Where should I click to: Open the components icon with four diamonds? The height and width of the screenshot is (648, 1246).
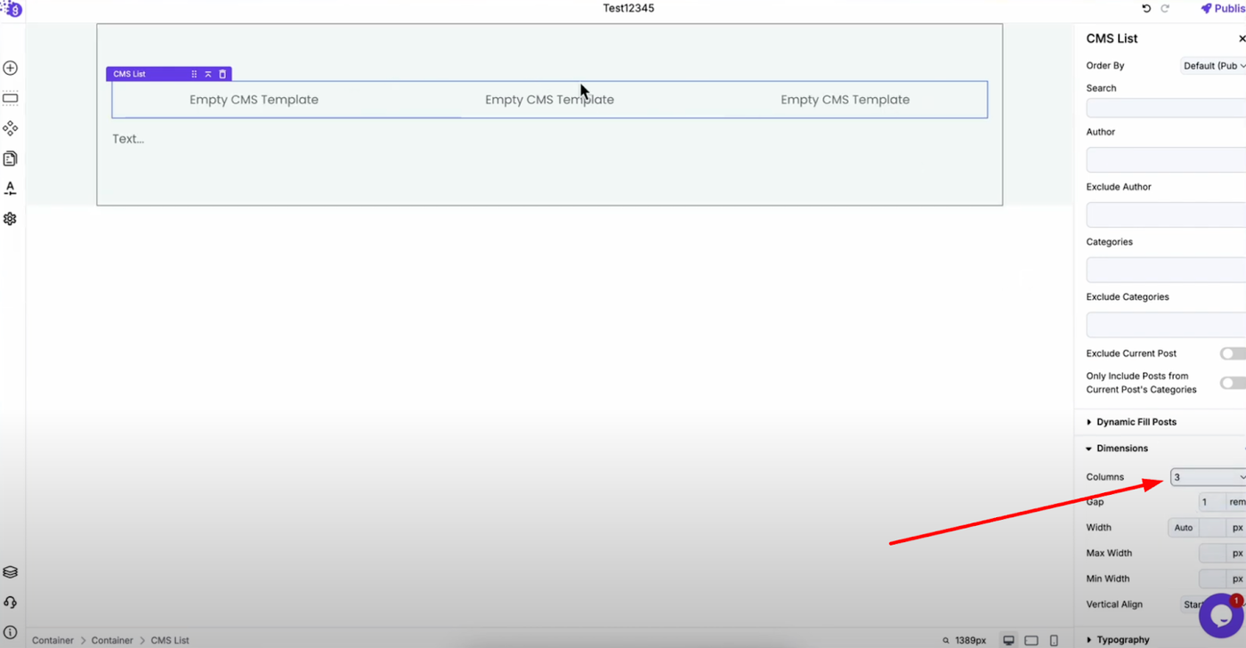pos(11,128)
